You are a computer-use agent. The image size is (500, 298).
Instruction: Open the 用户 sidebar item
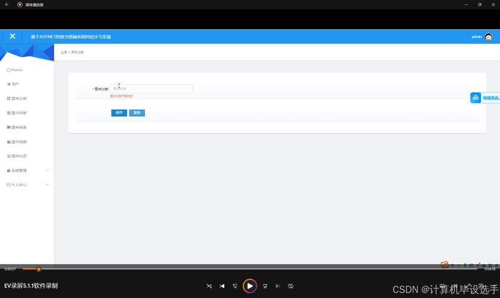[15, 85]
